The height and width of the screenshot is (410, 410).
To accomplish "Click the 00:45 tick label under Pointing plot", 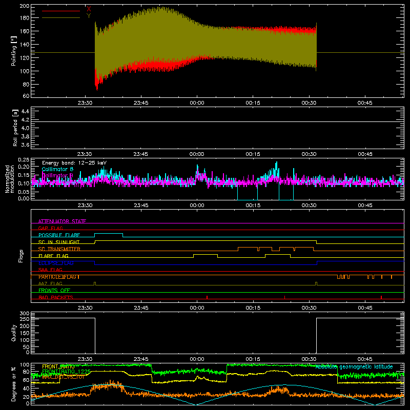I will click(x=365, y=103).
